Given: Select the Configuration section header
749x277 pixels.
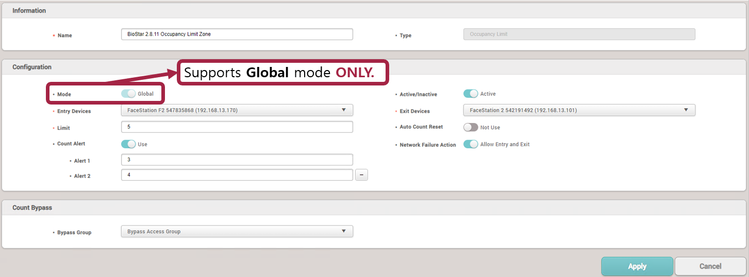Looking at the screenshot, I should 32,67.
